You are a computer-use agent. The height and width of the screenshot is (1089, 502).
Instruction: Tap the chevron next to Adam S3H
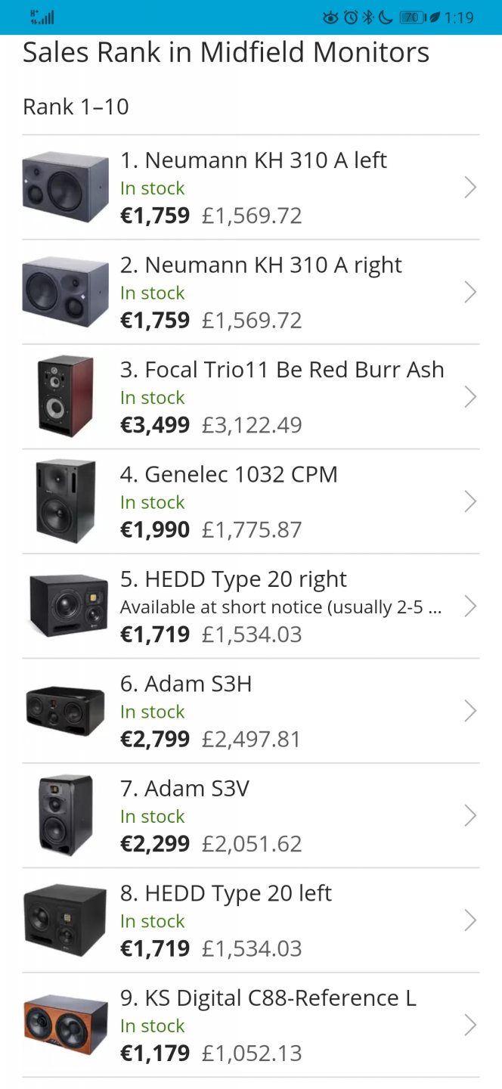point(470,711)
